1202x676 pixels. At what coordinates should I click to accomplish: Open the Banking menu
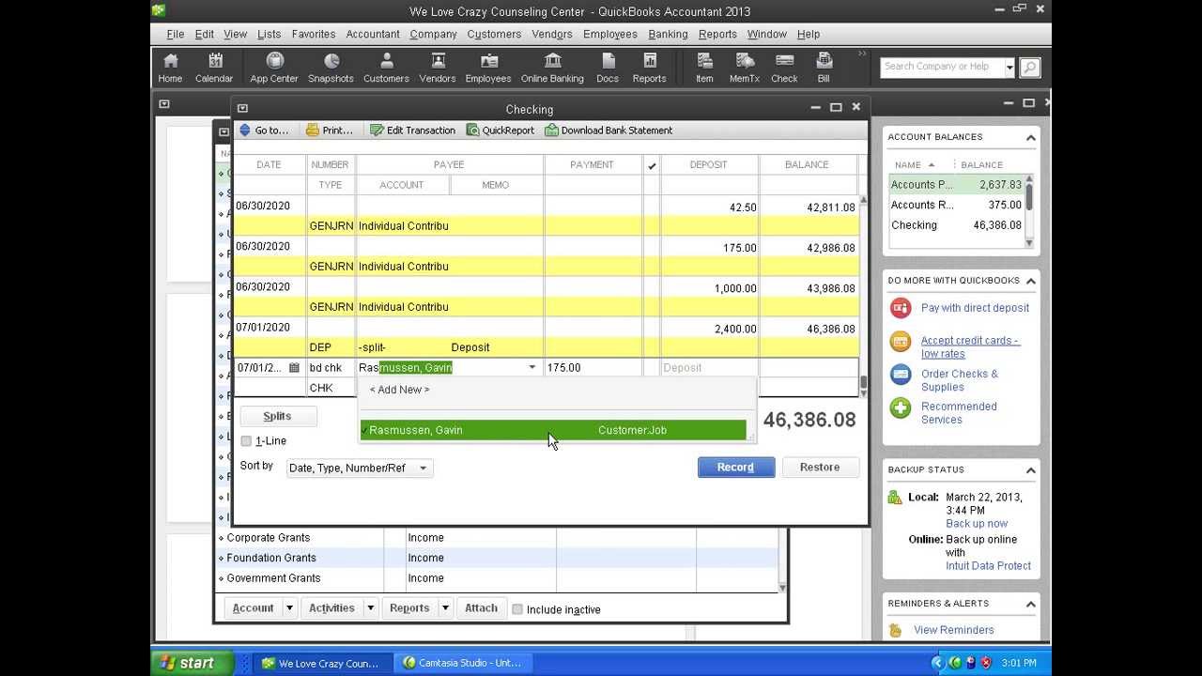668,34
